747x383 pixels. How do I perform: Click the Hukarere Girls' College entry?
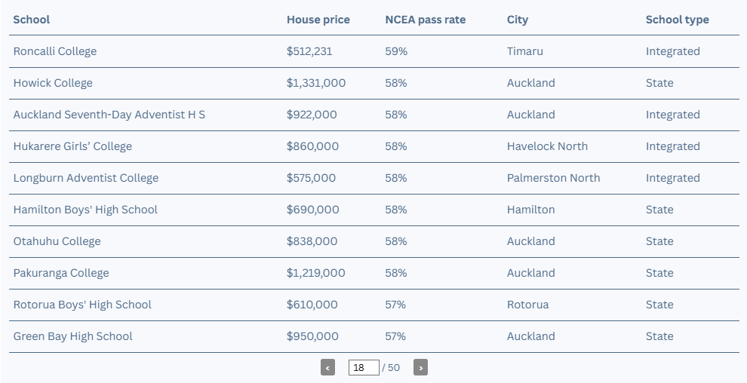tap(72, 146)
